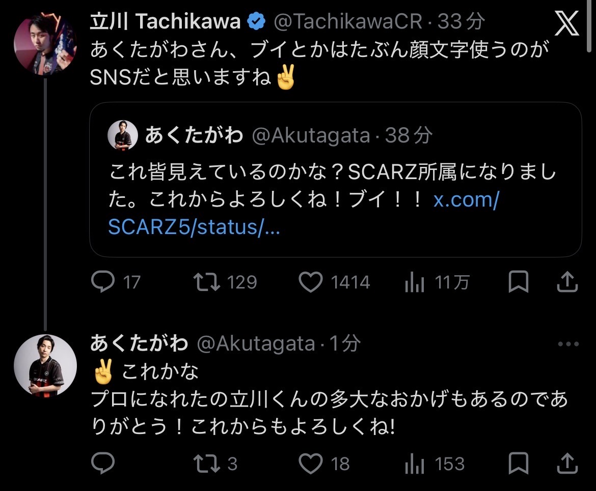Image resolution: width=596 pixels, height=491 pixels.
Task: Repost Akutagata's reply with 3 reposts
Action: tap(207, 464)
